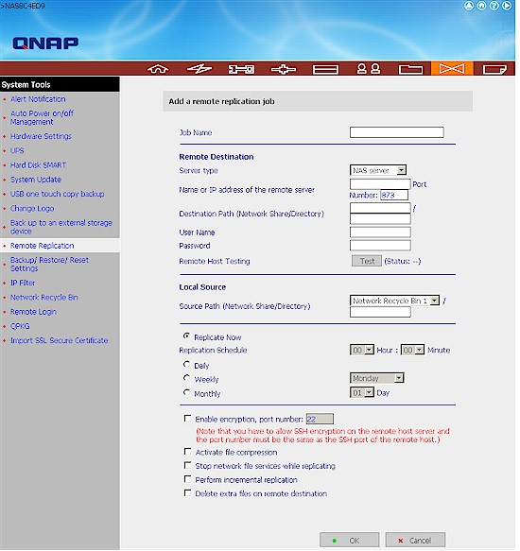Viewport: 520px width, 551px height.
Task: Open the day-of-month 01 dropdown
Action: coord(362,392)
